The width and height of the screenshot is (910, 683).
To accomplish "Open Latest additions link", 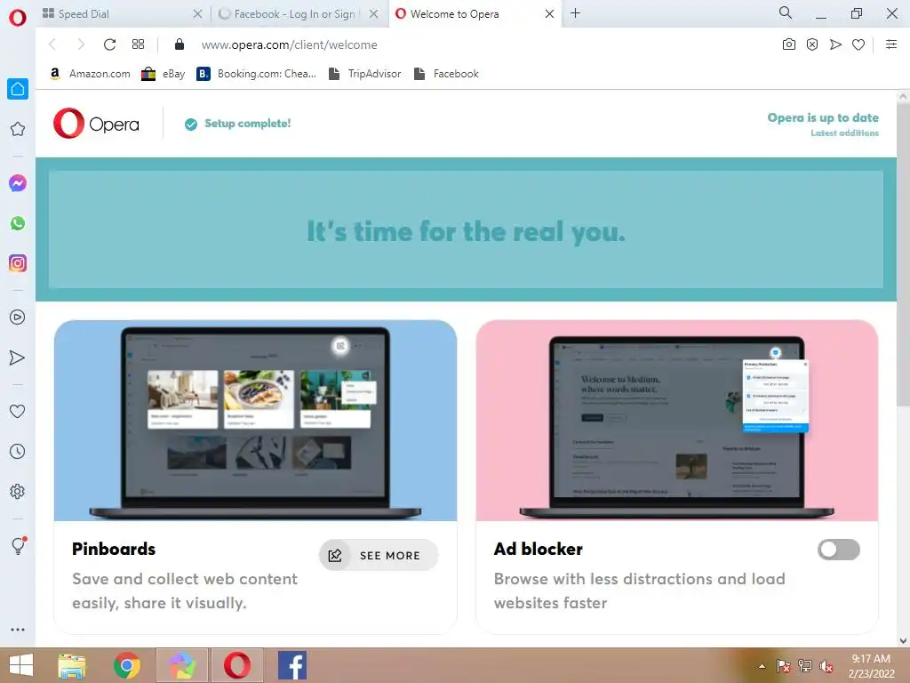I will [x=844, y=133].
